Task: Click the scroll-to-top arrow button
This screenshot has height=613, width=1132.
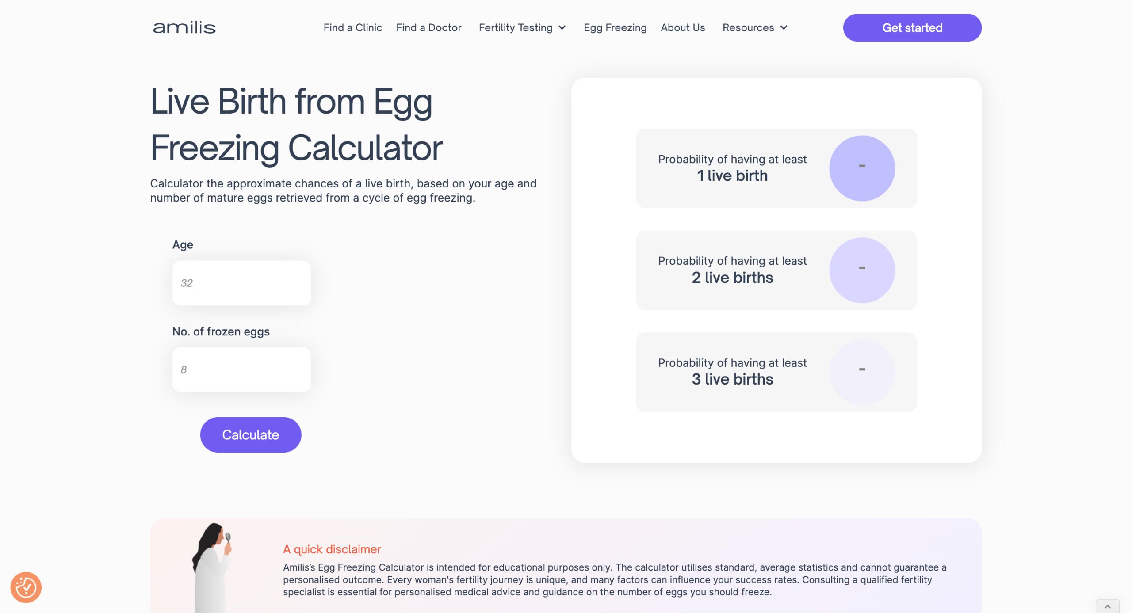Action: pyautogui.click(x=1108, y=606)
